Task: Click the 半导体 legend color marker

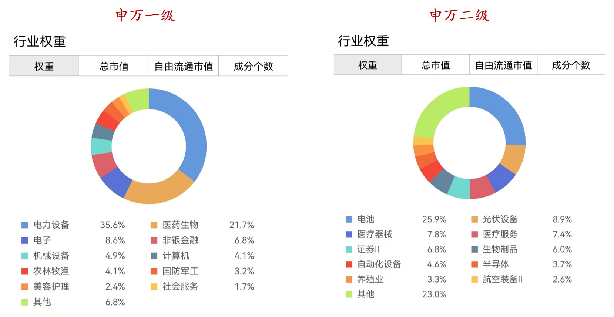Action: click(x=474, y=264)
